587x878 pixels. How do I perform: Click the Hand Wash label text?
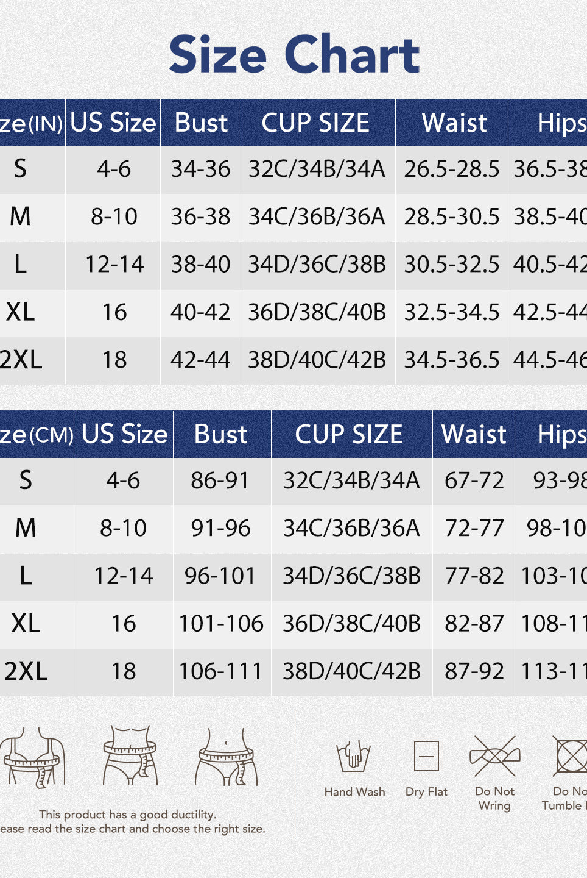[x=354, y=792]
